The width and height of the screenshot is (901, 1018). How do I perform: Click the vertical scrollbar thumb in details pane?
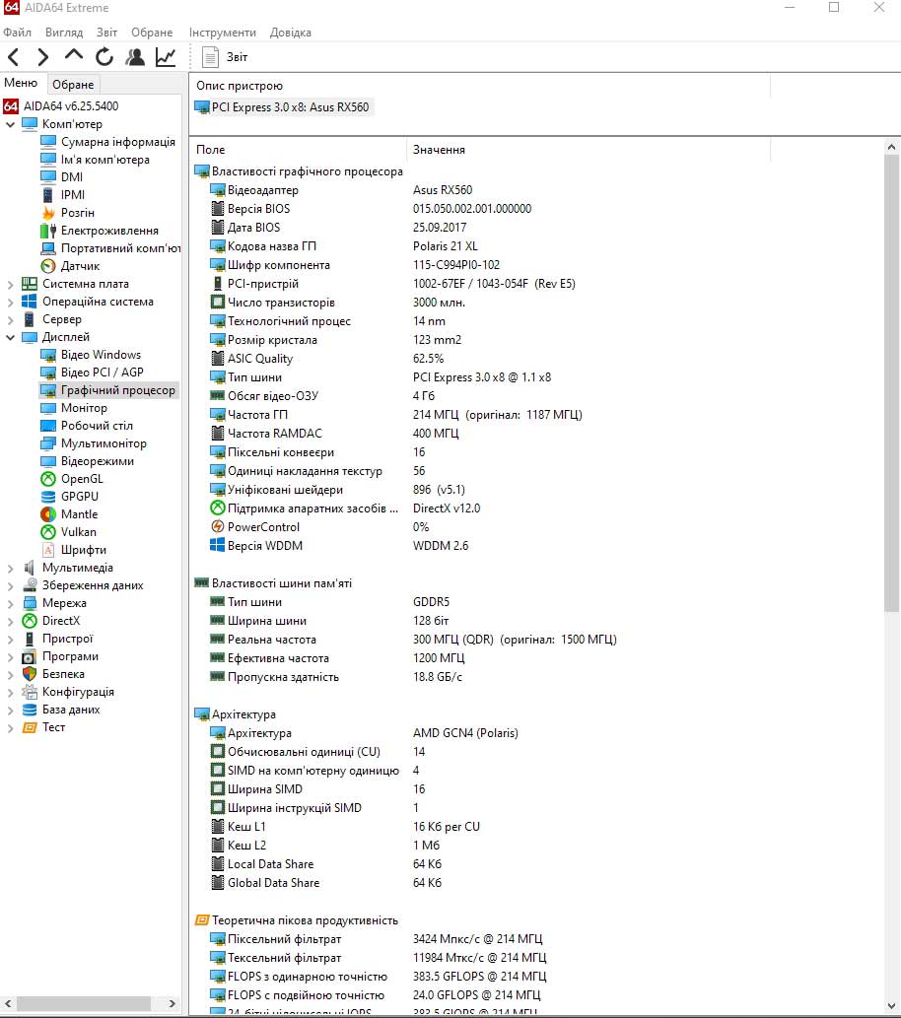tap(891, 383)
